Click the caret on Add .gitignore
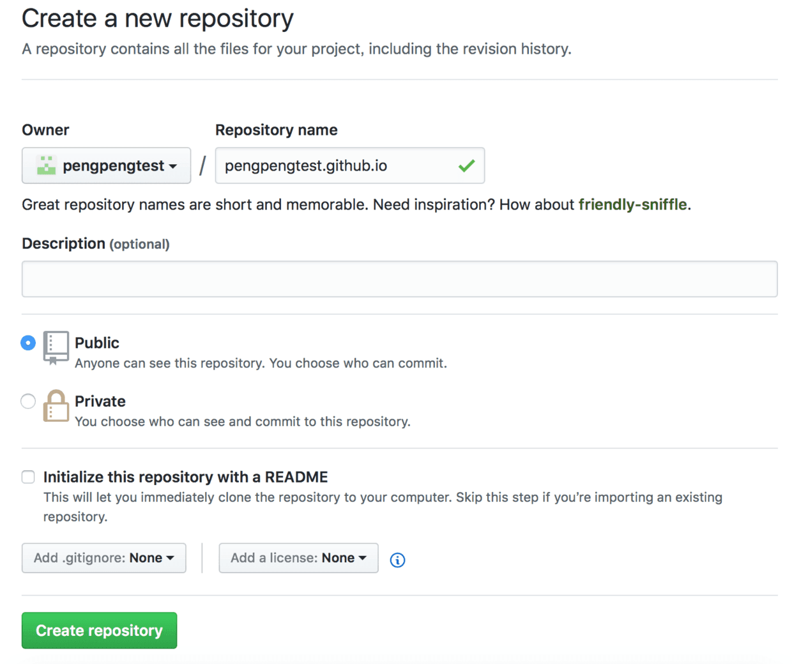792x664 pixels. point(170,558)
